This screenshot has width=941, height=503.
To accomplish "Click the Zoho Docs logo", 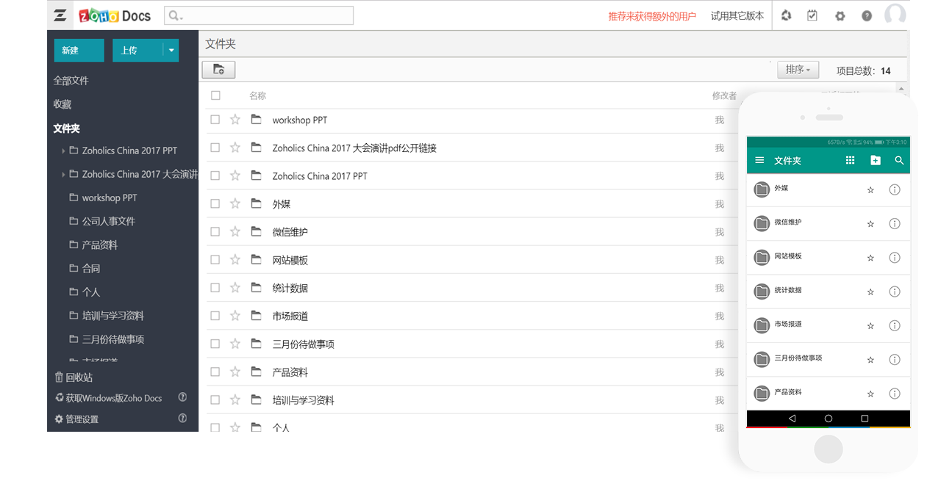I will click(115, 15).
